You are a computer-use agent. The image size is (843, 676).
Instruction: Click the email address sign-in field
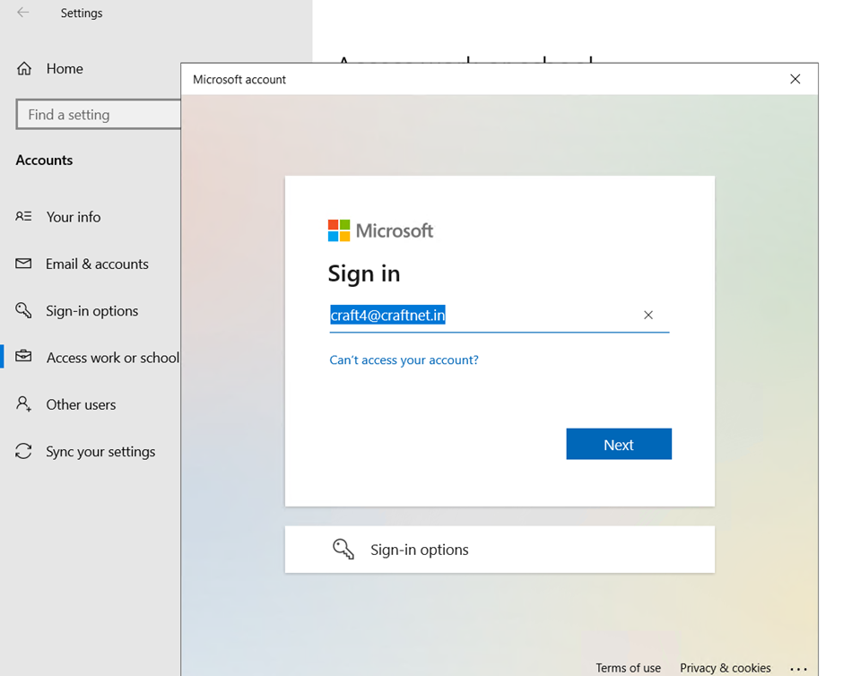pos(499,316)
